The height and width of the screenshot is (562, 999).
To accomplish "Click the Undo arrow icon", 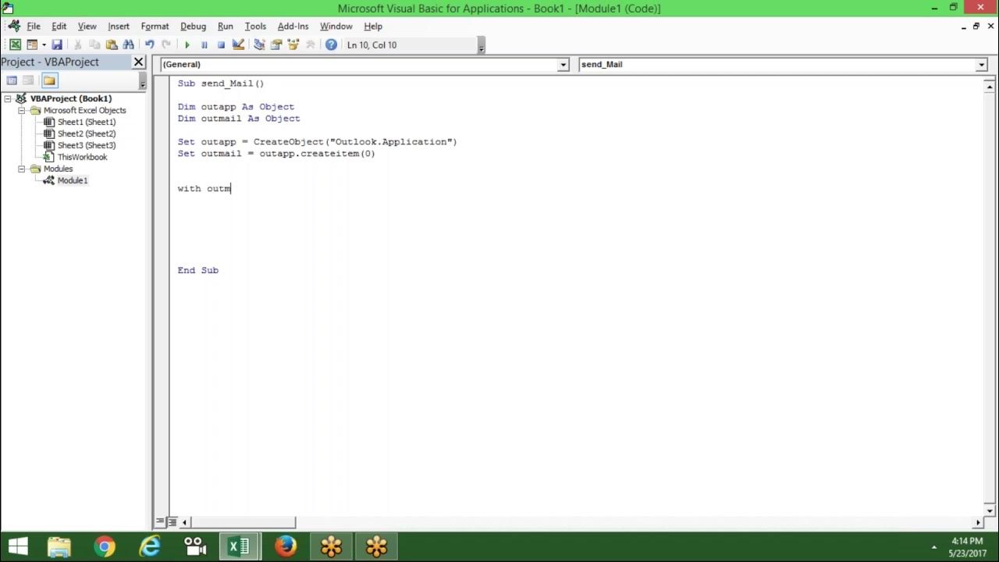I will (x=150, y=45).
